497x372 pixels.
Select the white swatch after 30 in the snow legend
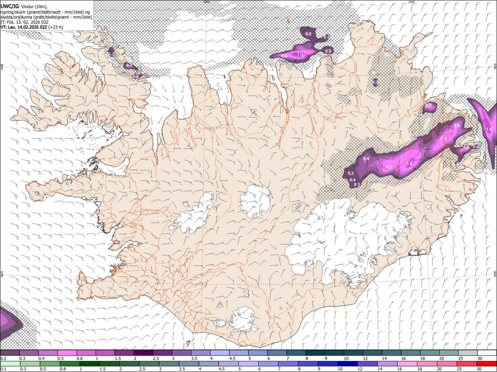coord(487,353)
